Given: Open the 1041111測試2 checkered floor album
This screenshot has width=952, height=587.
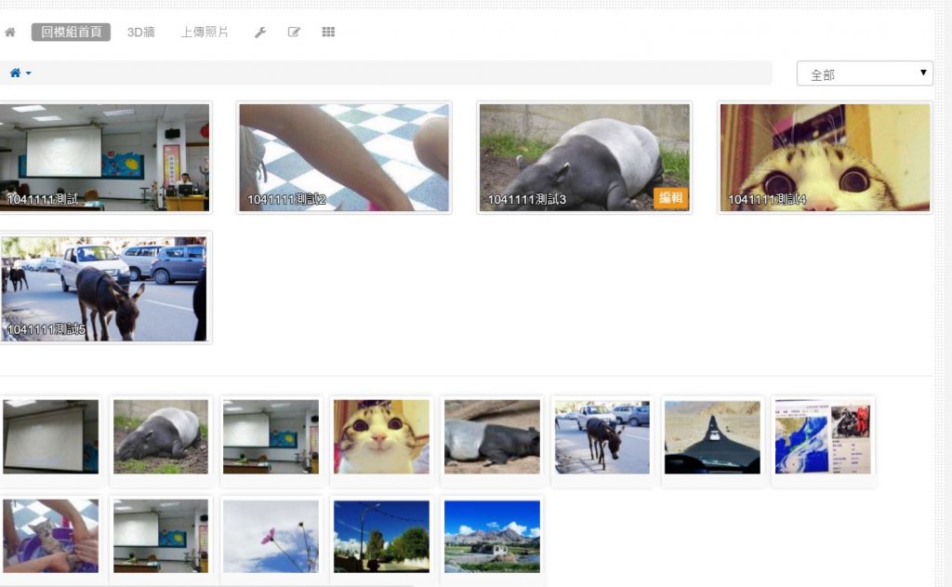Looking at the screenshot, I should [x=344, y=156].
